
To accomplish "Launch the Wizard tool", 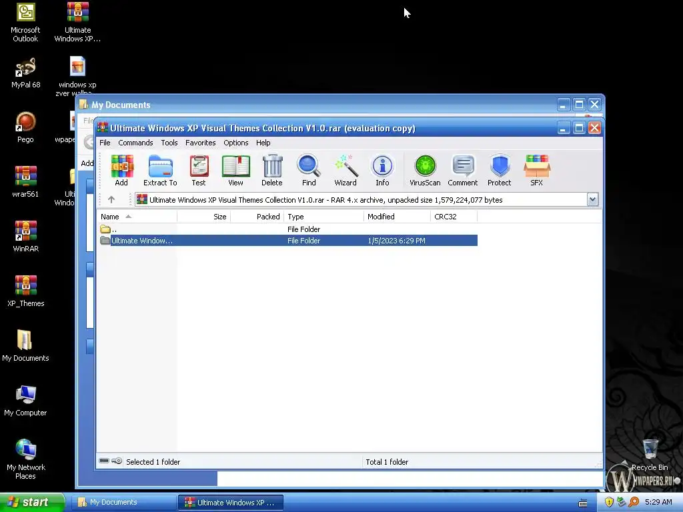I will click(346, 170).
